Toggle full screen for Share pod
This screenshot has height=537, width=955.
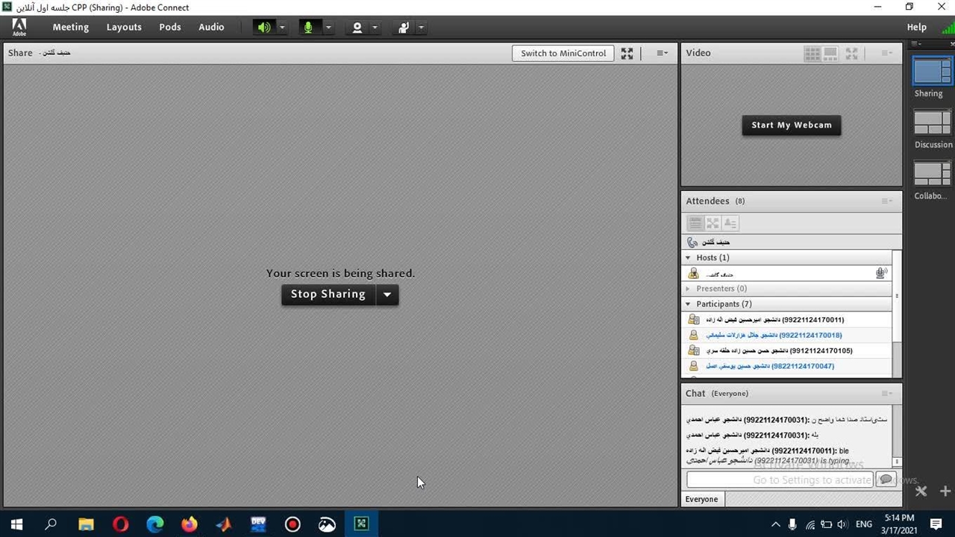(627, 53)
